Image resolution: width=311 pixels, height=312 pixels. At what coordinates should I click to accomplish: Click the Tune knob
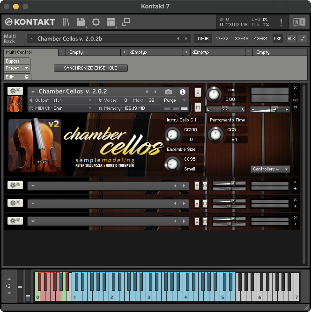pyautogui.click(x=214, y=94)
